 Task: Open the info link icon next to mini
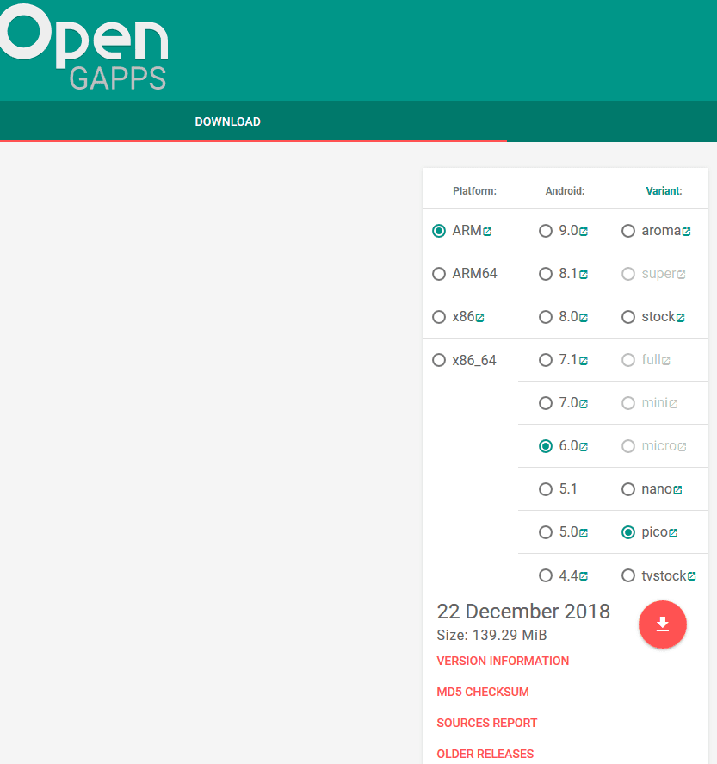(673, 403)
